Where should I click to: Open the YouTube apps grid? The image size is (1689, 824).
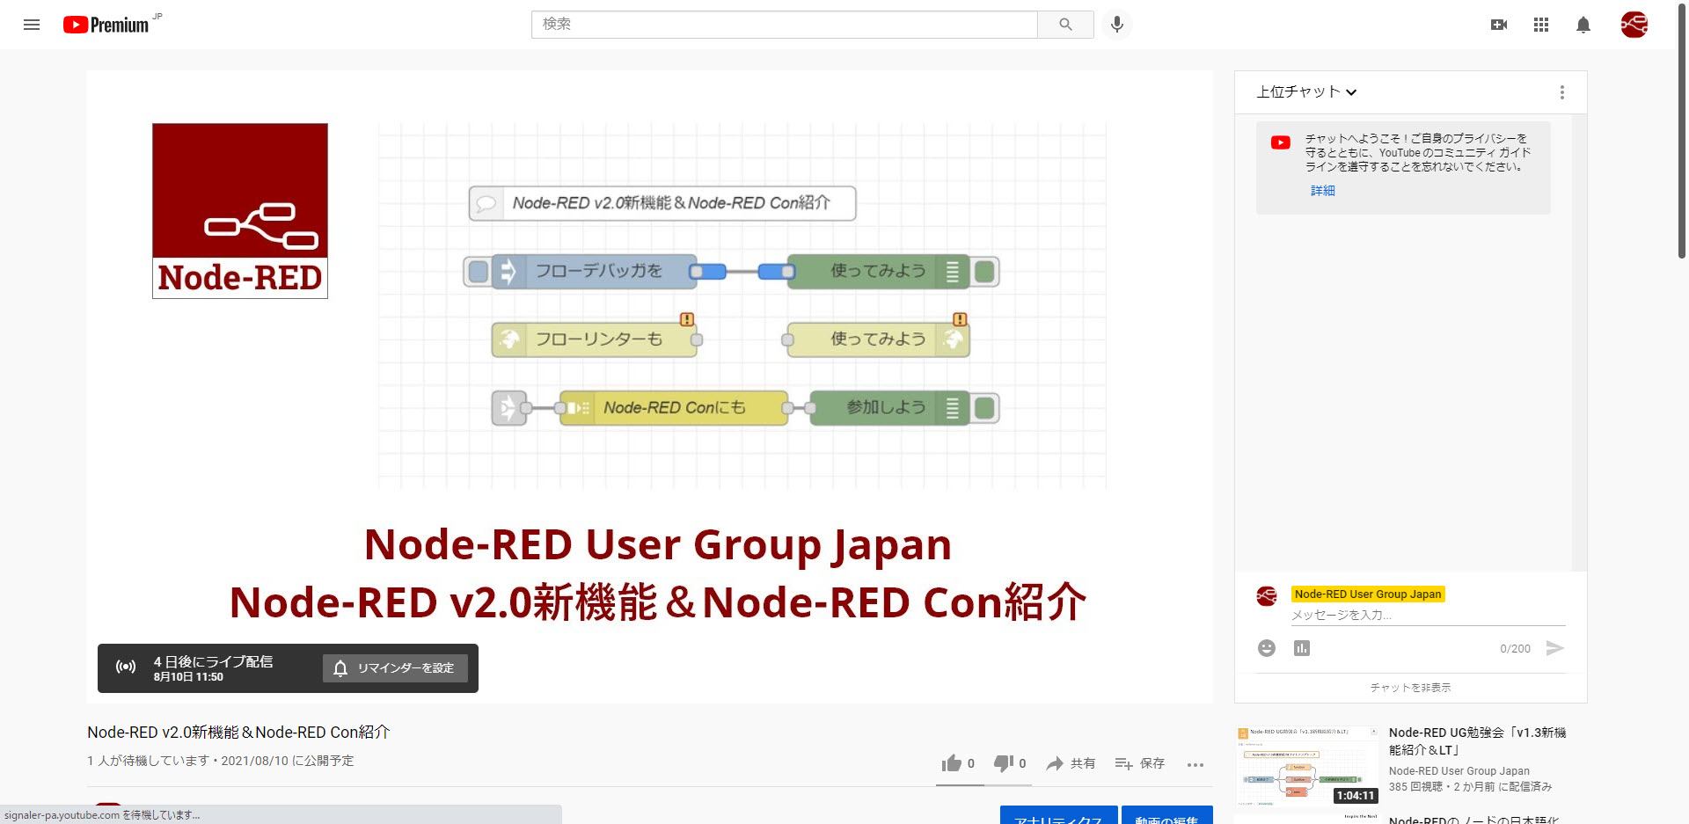point(1541,25)
